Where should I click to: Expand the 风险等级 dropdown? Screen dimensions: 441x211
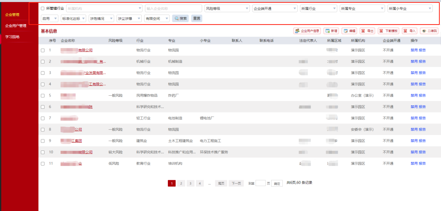click(x=227, y=8)
